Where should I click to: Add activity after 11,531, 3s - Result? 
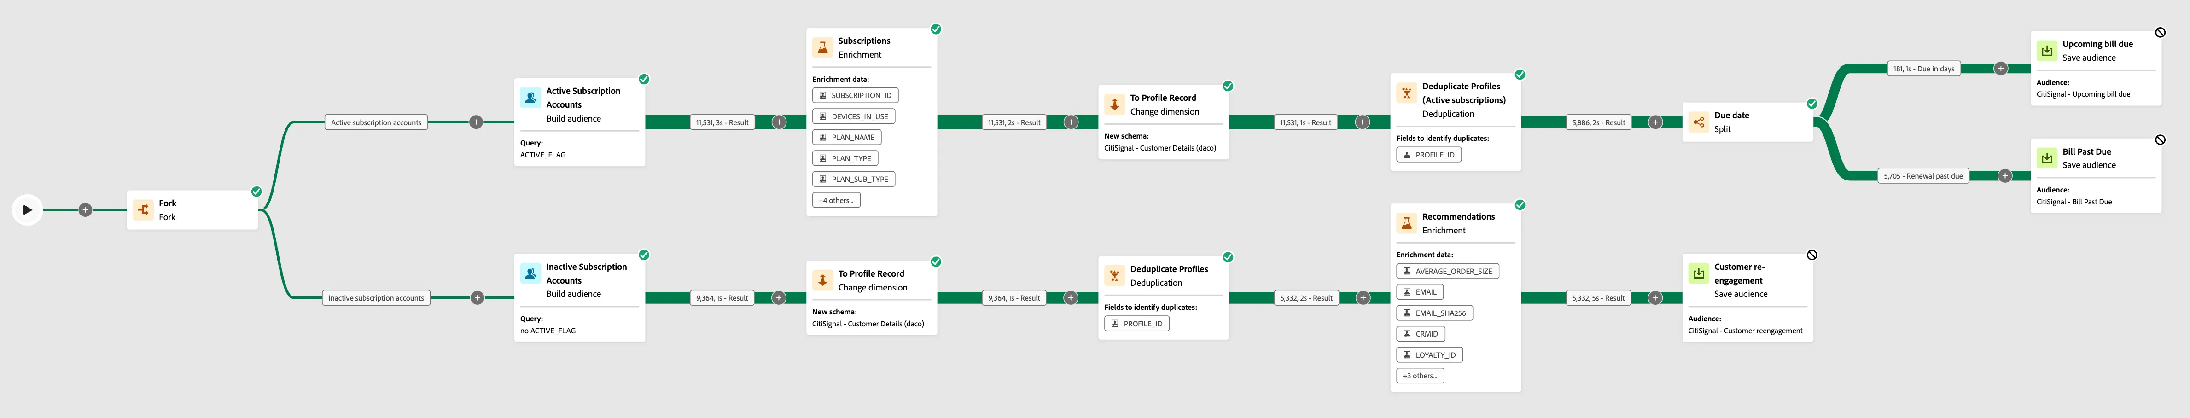[x=779, y=122]
